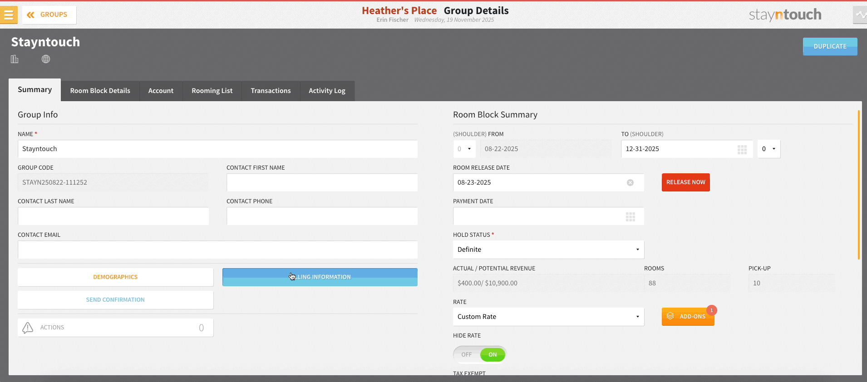Switch to Summary tab
Viewport: 867px width, 382px height.
[x=34, y=90]
